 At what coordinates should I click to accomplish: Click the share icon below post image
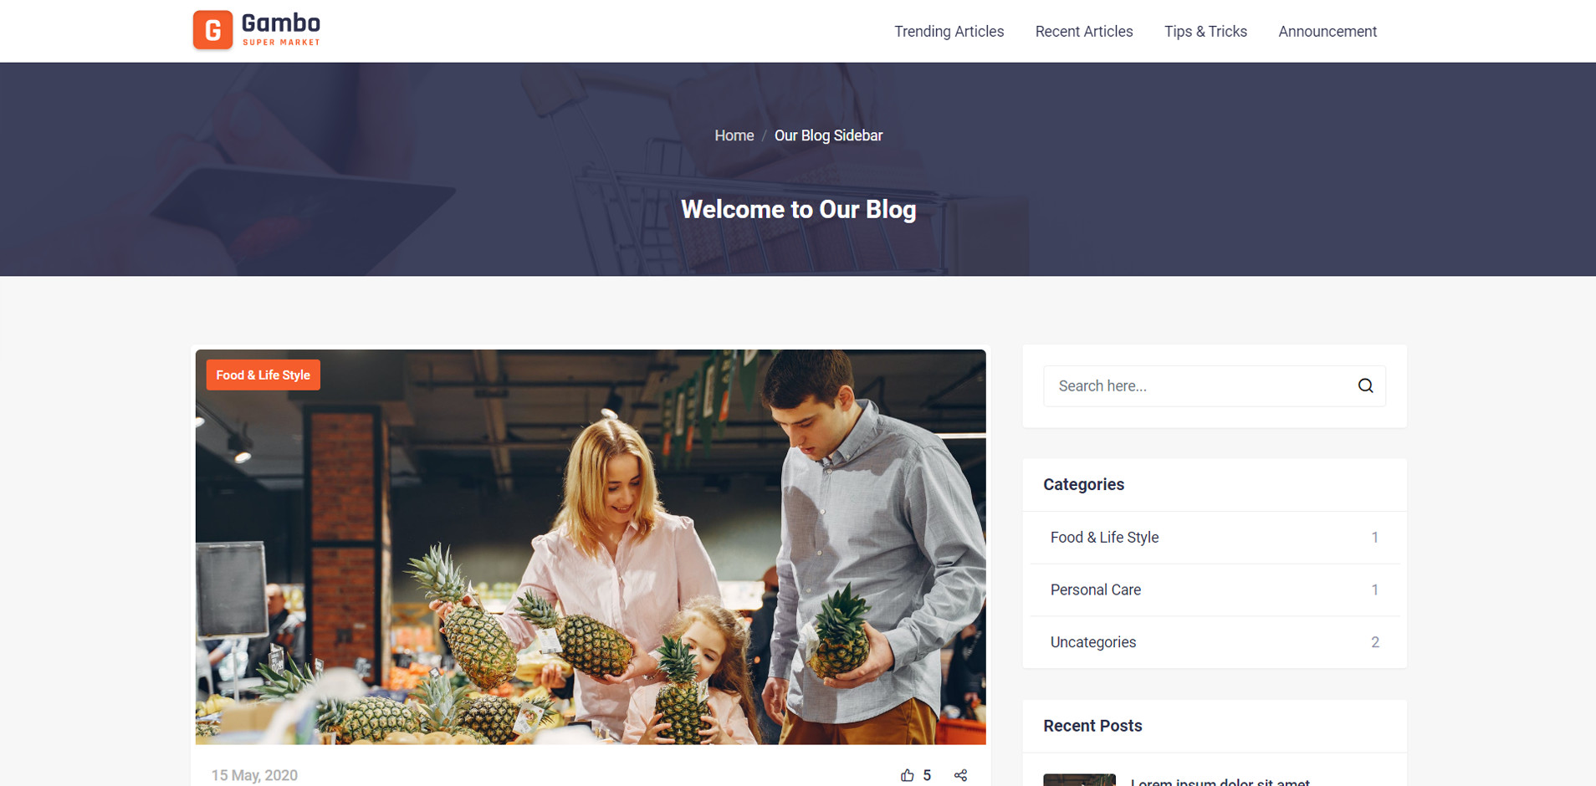(x=960, y=775)
